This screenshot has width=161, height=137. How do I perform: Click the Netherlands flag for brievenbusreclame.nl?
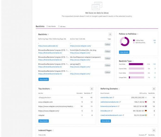[146, 106]
